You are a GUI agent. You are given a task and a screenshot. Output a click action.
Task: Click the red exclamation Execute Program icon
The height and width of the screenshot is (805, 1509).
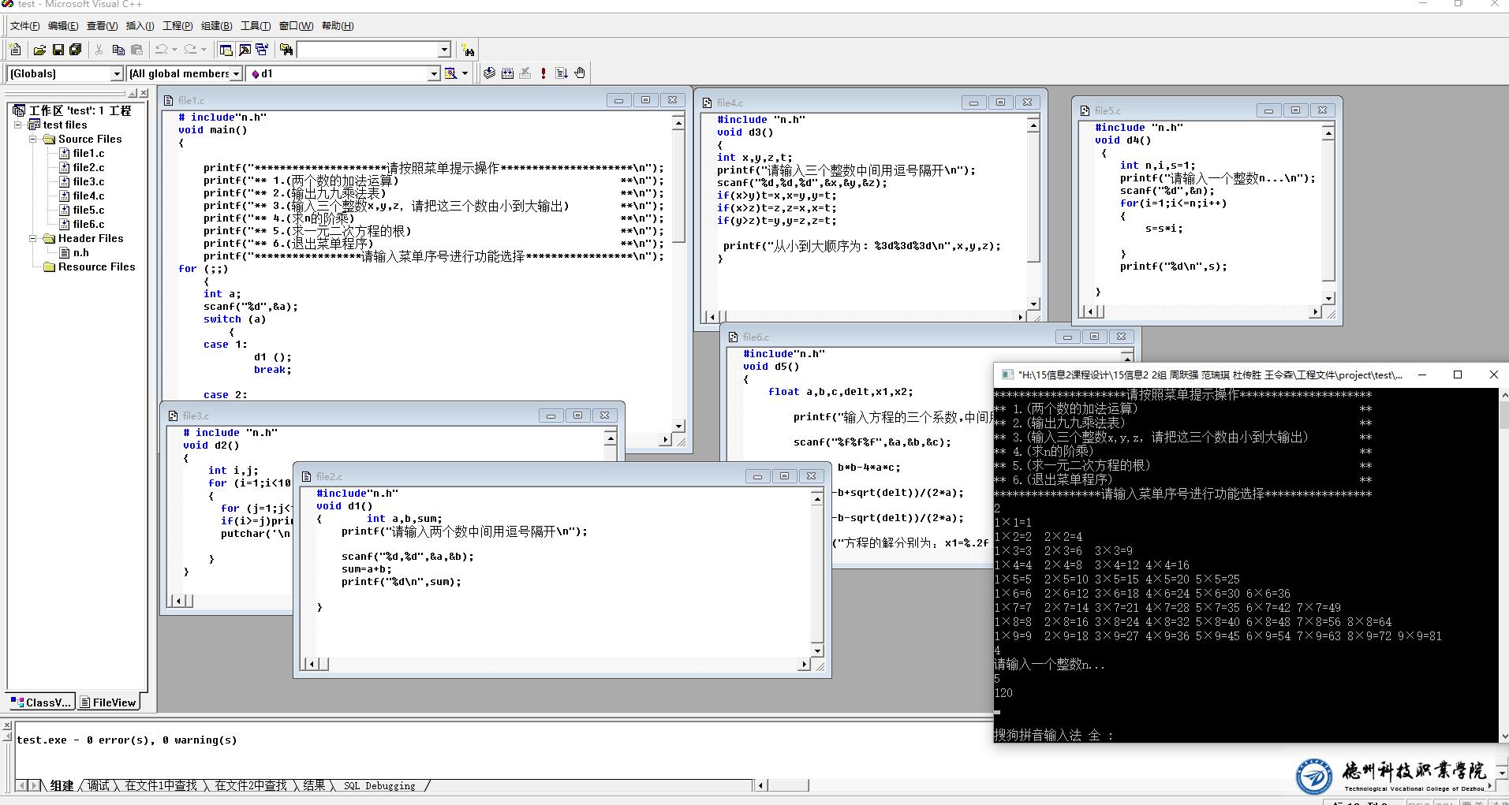coord(543,73)
